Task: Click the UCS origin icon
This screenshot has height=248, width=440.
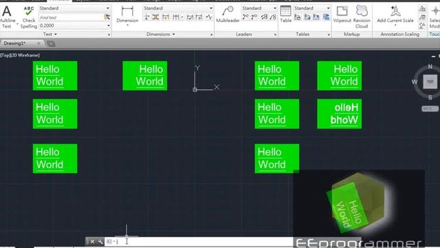Action: (195, 90)
